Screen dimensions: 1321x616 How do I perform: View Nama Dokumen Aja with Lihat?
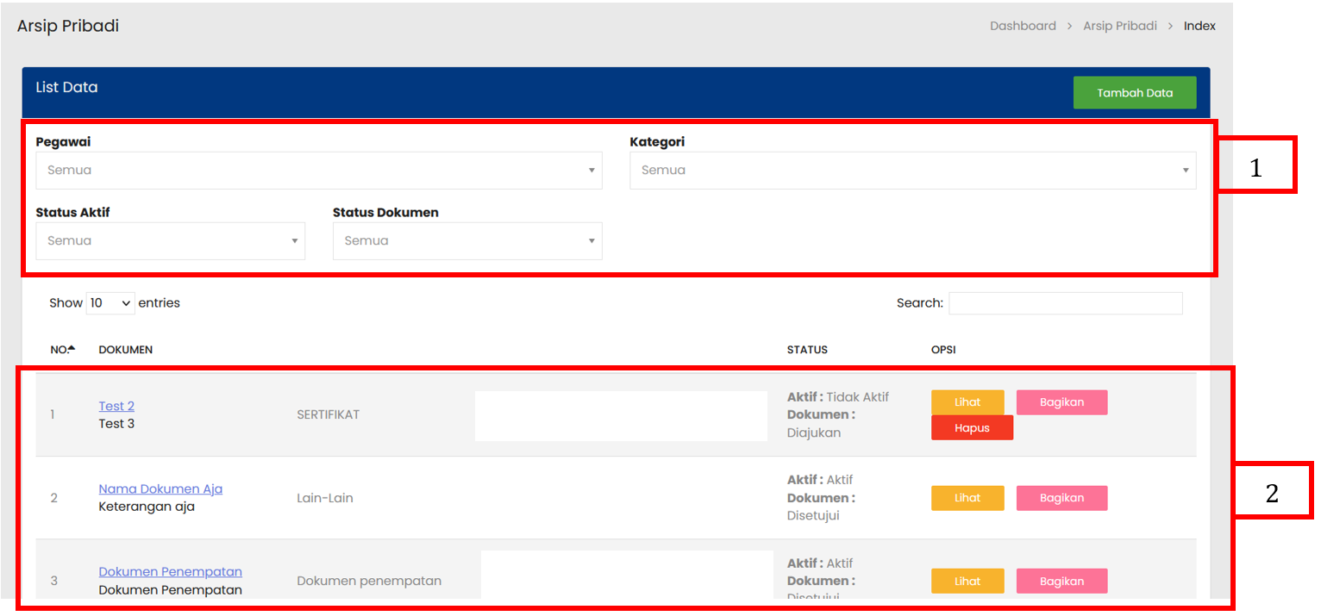tap(967, 498)
